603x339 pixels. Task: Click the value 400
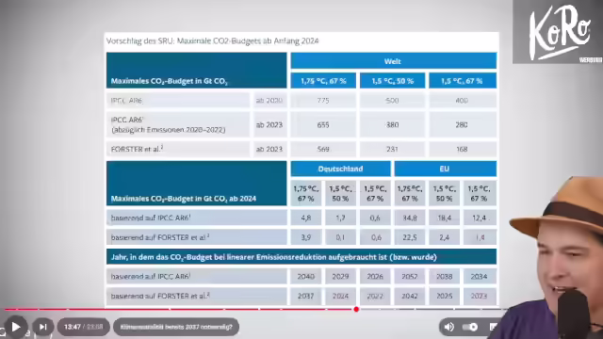coord(462,101)
